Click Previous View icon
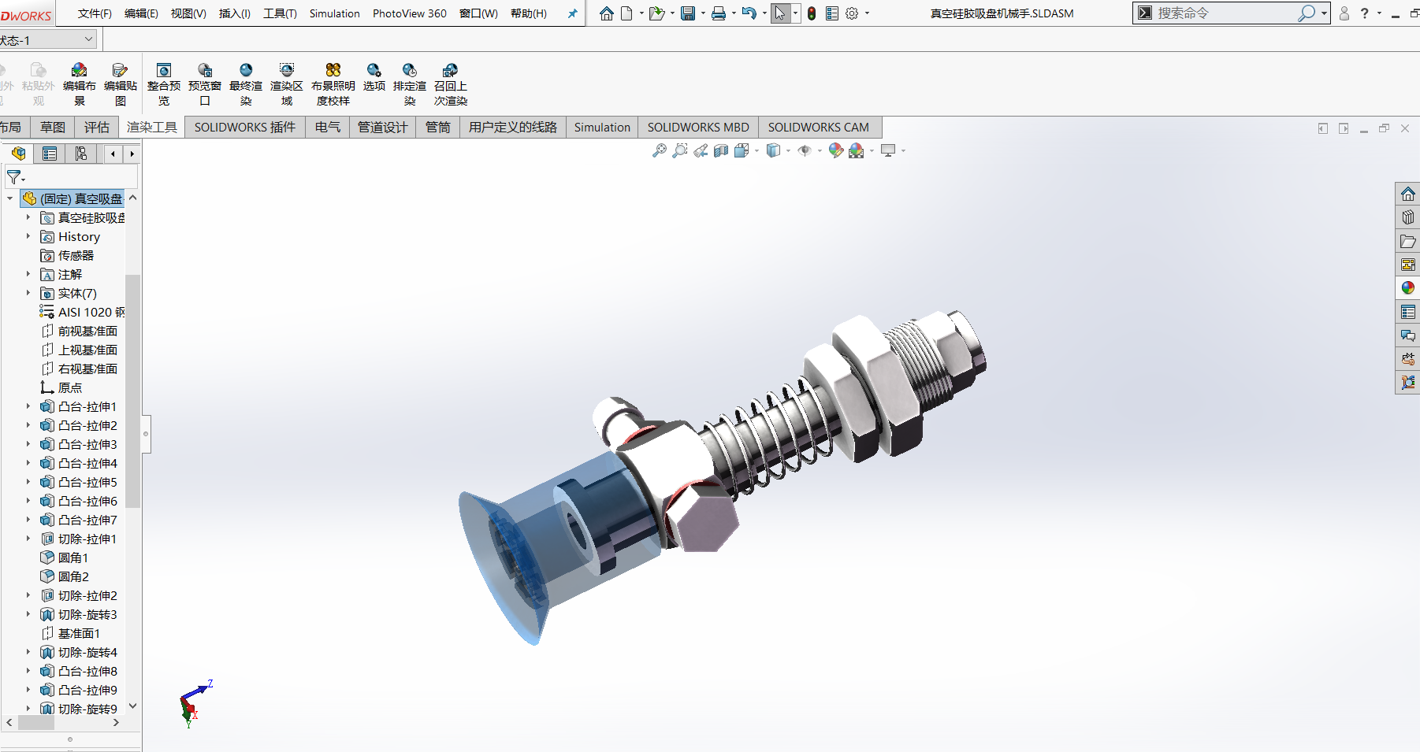 click(x=701, y=150)
